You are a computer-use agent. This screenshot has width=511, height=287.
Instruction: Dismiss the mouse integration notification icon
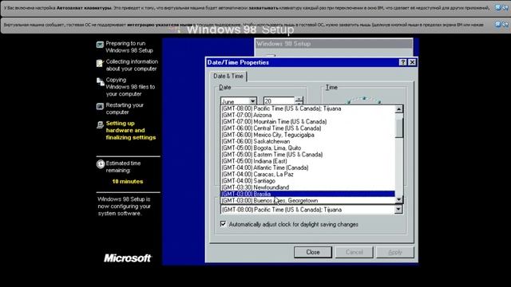pyautogui.click(x=498, y=24)
